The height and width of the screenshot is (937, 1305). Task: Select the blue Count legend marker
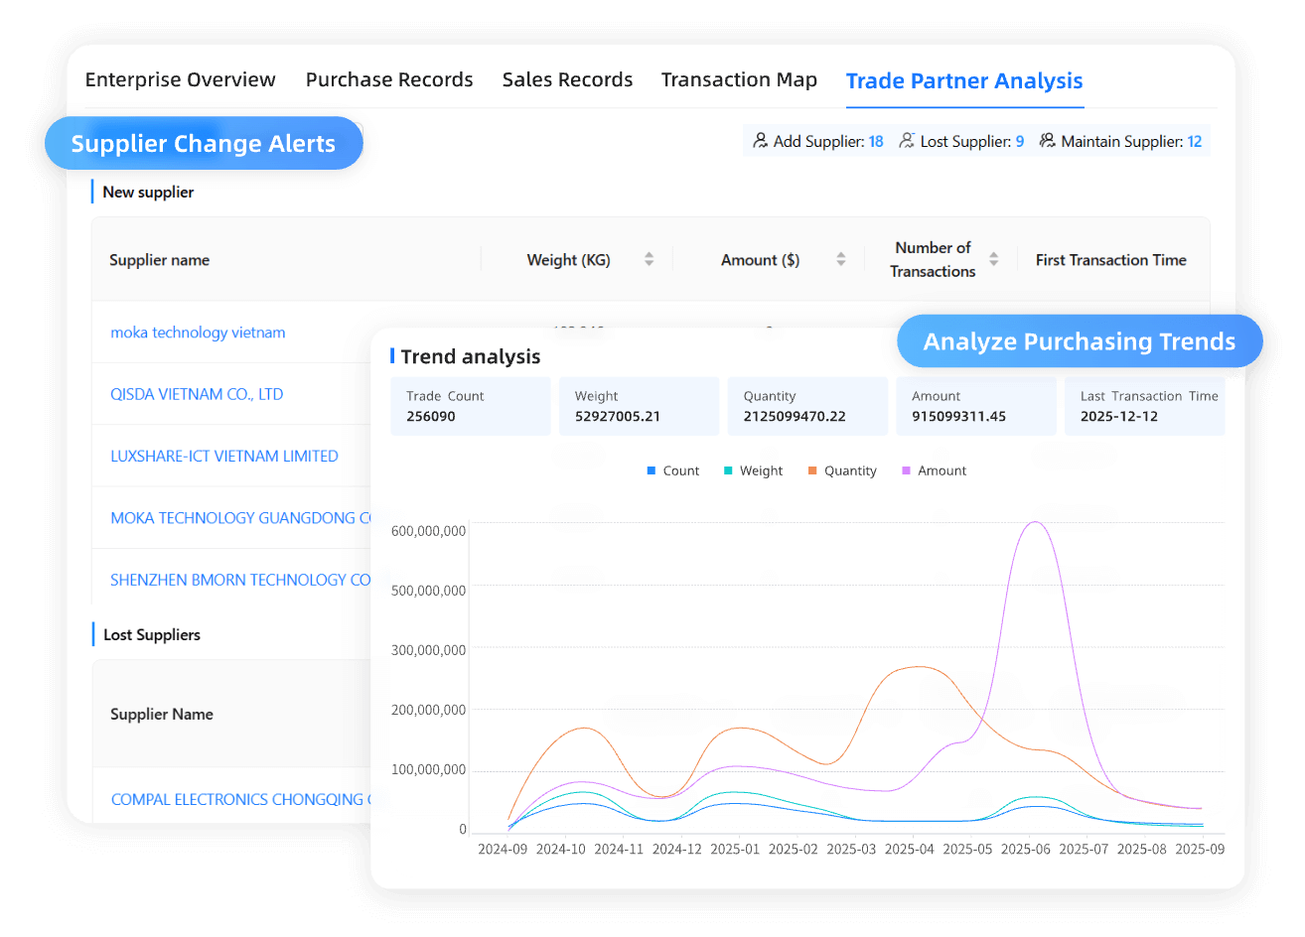(651, 470)
